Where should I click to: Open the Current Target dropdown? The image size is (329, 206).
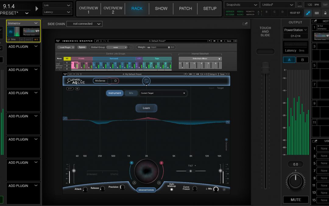[x=163, y=93]
